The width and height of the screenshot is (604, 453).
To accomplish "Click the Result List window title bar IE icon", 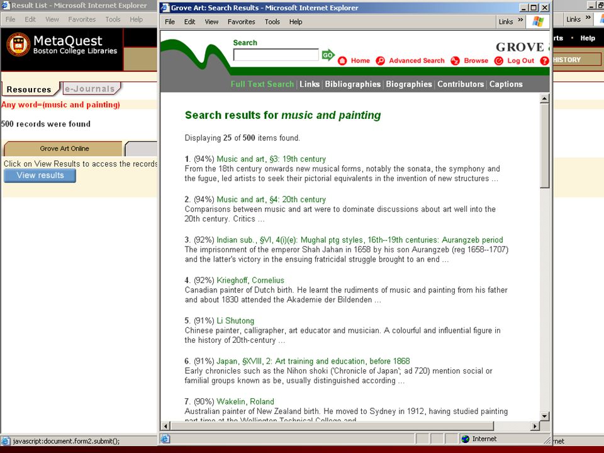I will [6, 6].
